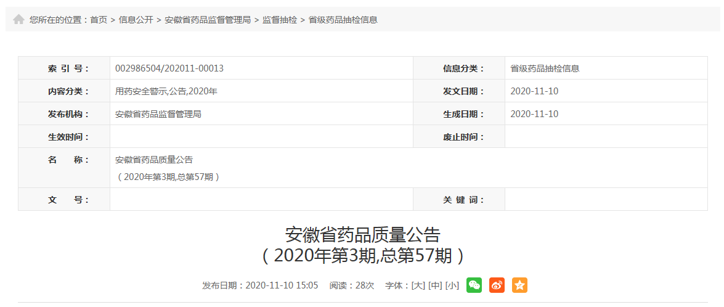Open 安徽省药品监督管理局 breadcrumb link

(208, 20)
